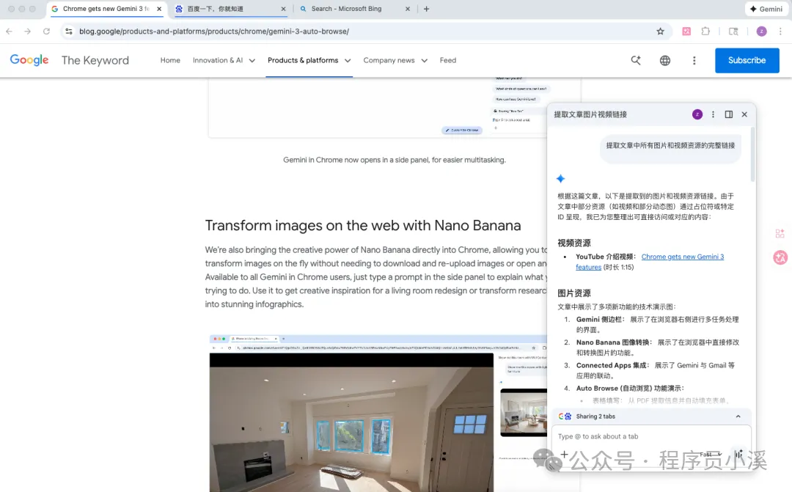Click the plus attach icon in Gemini input
The image size is (792, 492).
[x=564, y=454]
